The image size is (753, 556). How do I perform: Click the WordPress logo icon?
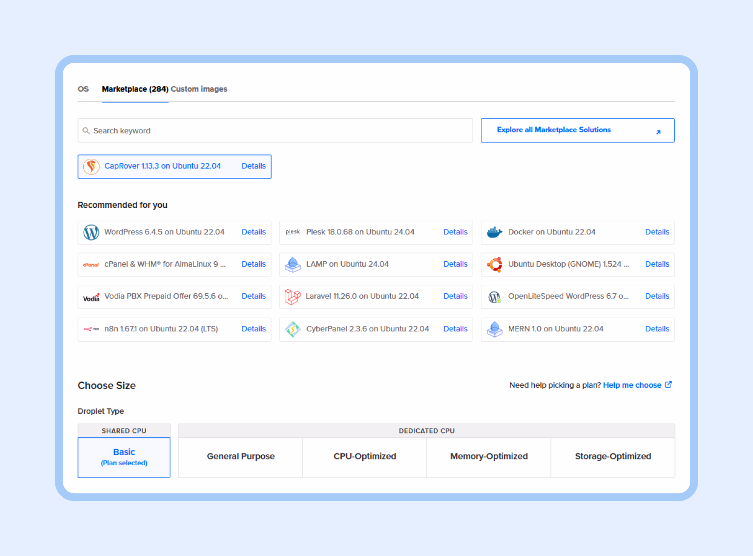91,232
